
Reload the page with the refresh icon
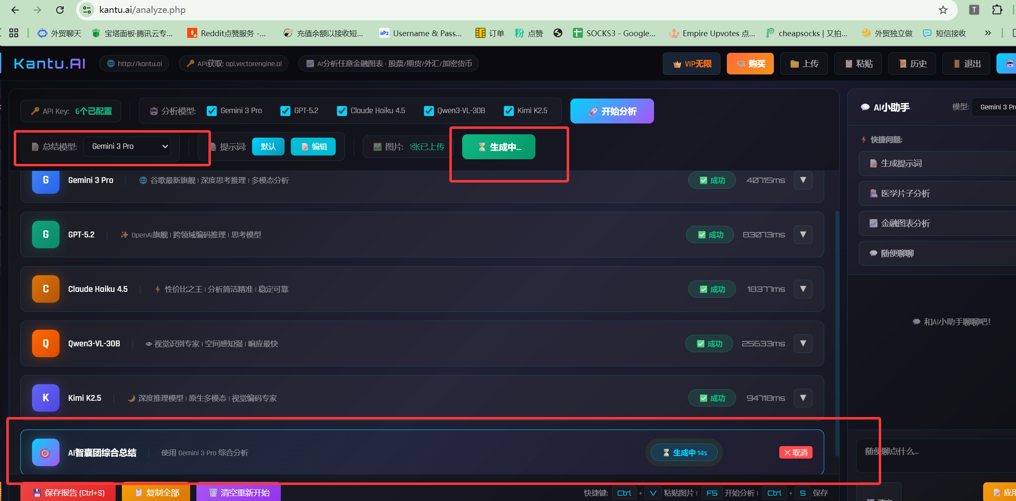click(x=60, y=10)
